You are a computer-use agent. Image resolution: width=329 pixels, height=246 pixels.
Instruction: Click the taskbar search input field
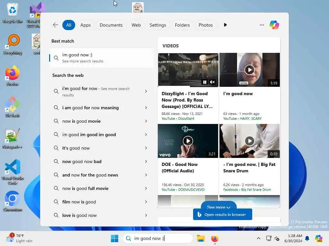[x=157, y=238]
